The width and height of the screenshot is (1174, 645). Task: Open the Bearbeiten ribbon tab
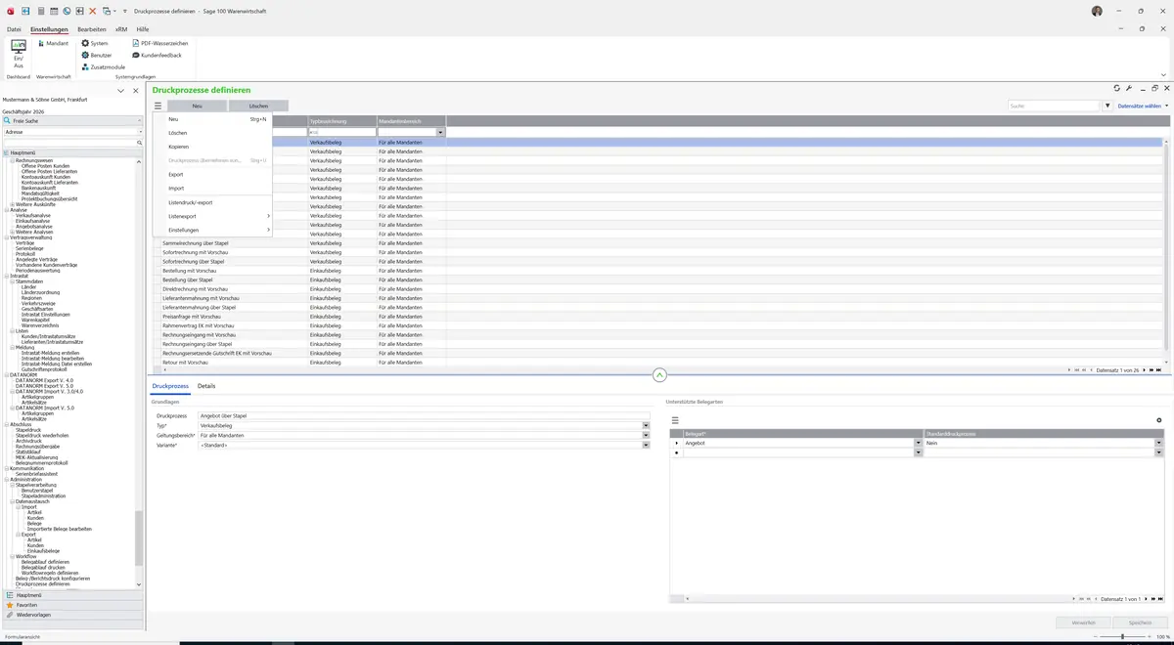click(91, 29)
